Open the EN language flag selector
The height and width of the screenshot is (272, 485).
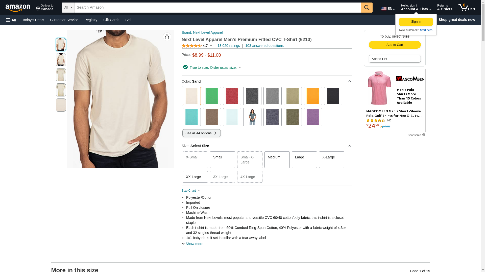(388, 9)
